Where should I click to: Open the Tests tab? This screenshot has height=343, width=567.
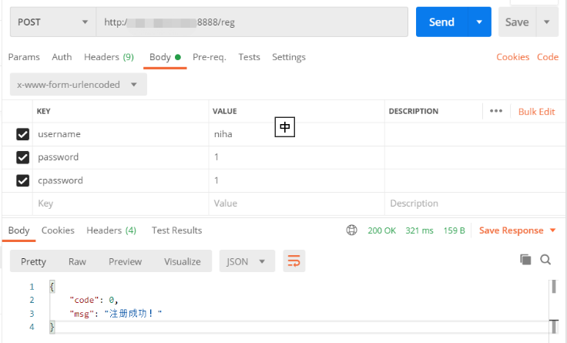249,57
